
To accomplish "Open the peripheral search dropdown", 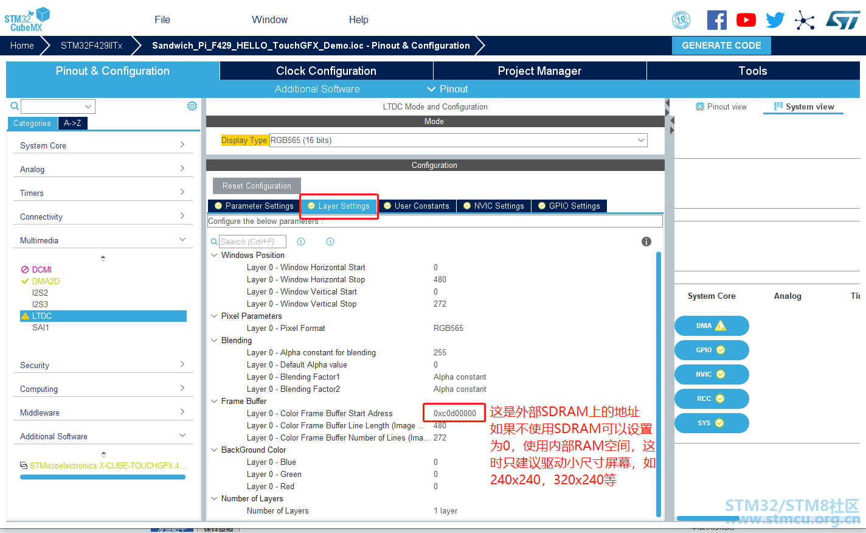I will coord(88,106).
